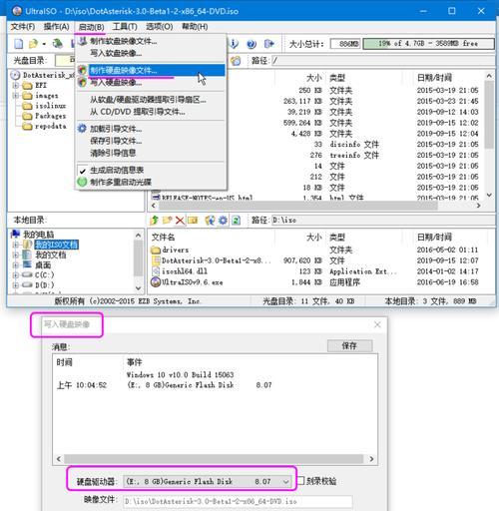
Task: Click the refresh icon in the local directory toolbar
Action: pyautogui.click(x=236, y=221)
